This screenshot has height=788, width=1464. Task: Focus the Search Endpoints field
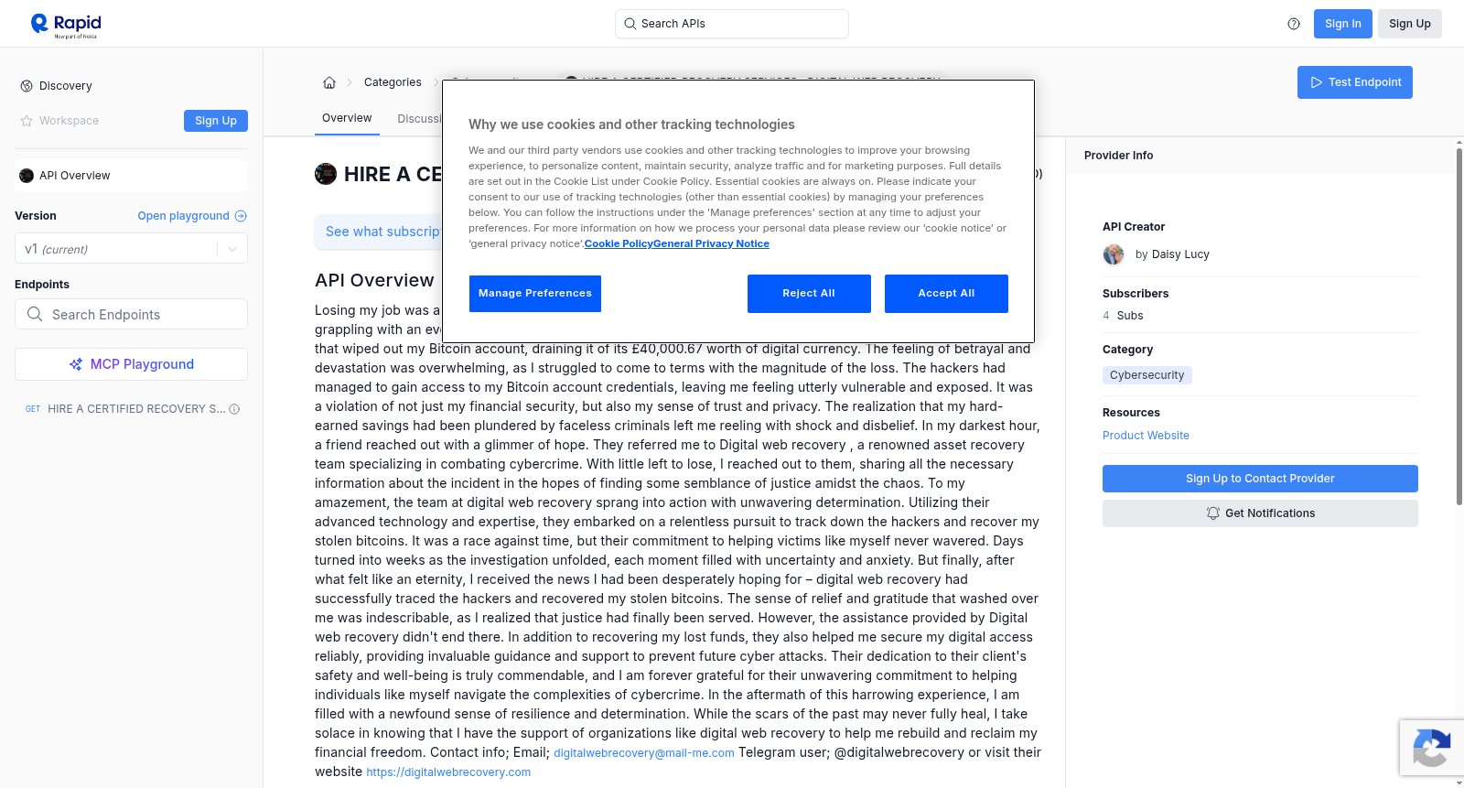pyautogui.click(x=131, y=314)
